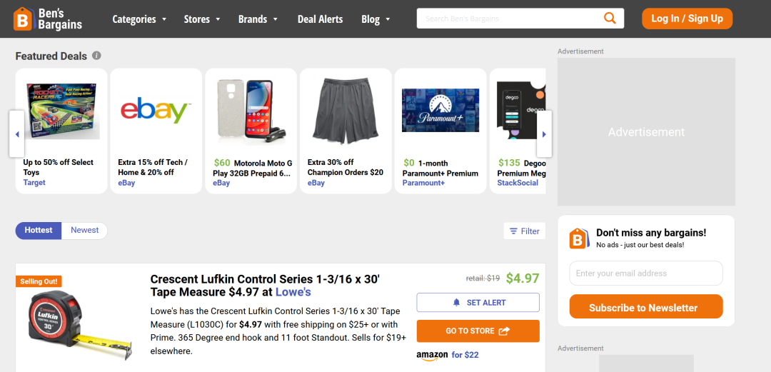Click the Go To Store button
The image size is (771, 372).
click(478, 331)
